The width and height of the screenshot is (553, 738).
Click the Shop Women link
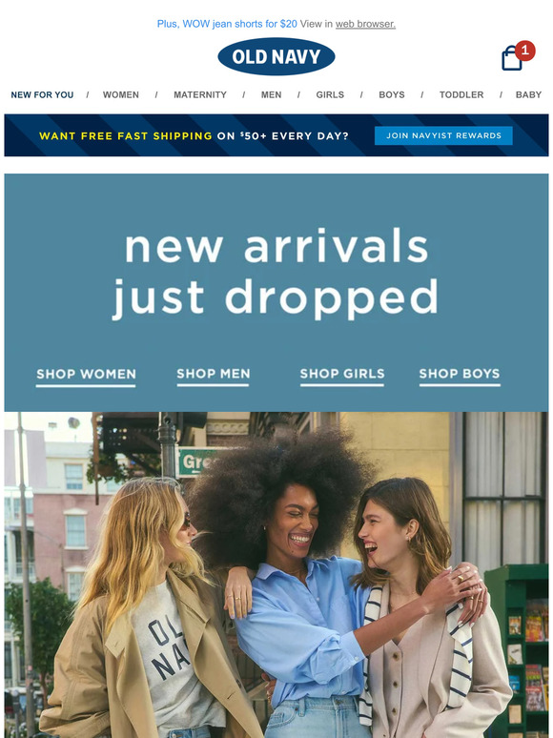86,376
